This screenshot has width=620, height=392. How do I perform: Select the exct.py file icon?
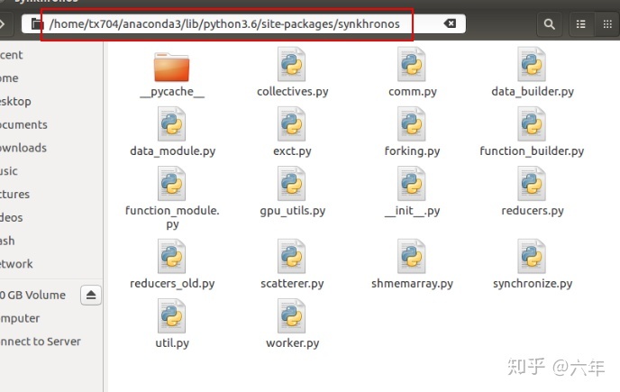click(292, 123)
